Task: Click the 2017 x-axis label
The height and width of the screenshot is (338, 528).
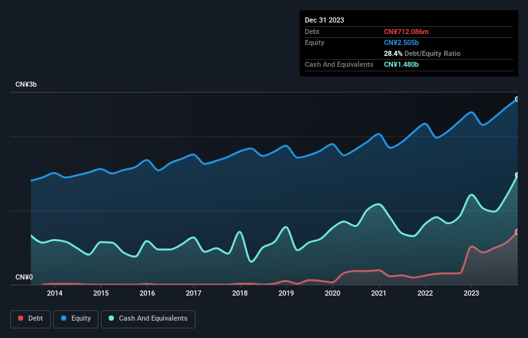Action: (x=194, y=293)
